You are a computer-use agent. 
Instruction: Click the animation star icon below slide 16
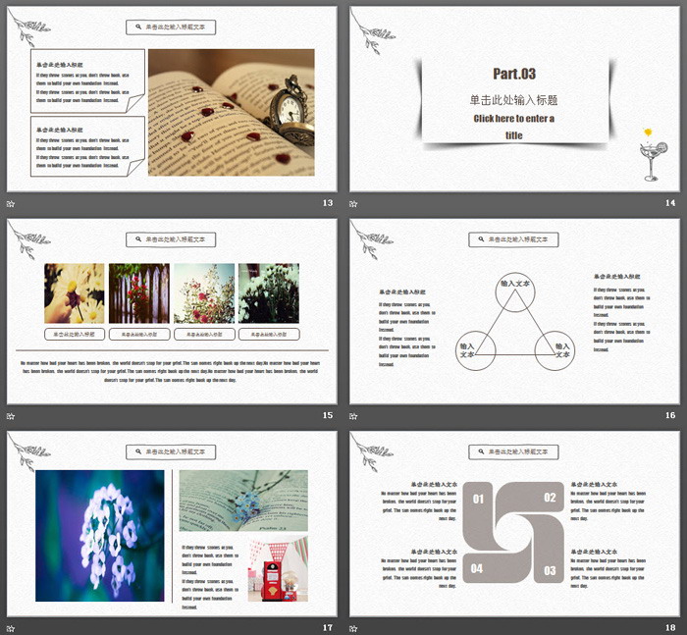coord(354,415)
